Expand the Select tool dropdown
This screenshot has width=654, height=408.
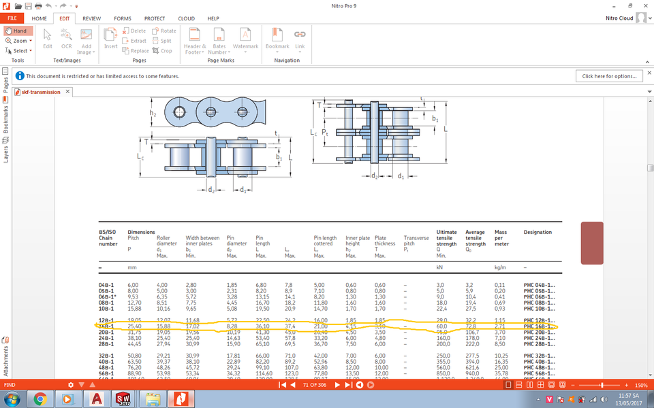[30, 50]
